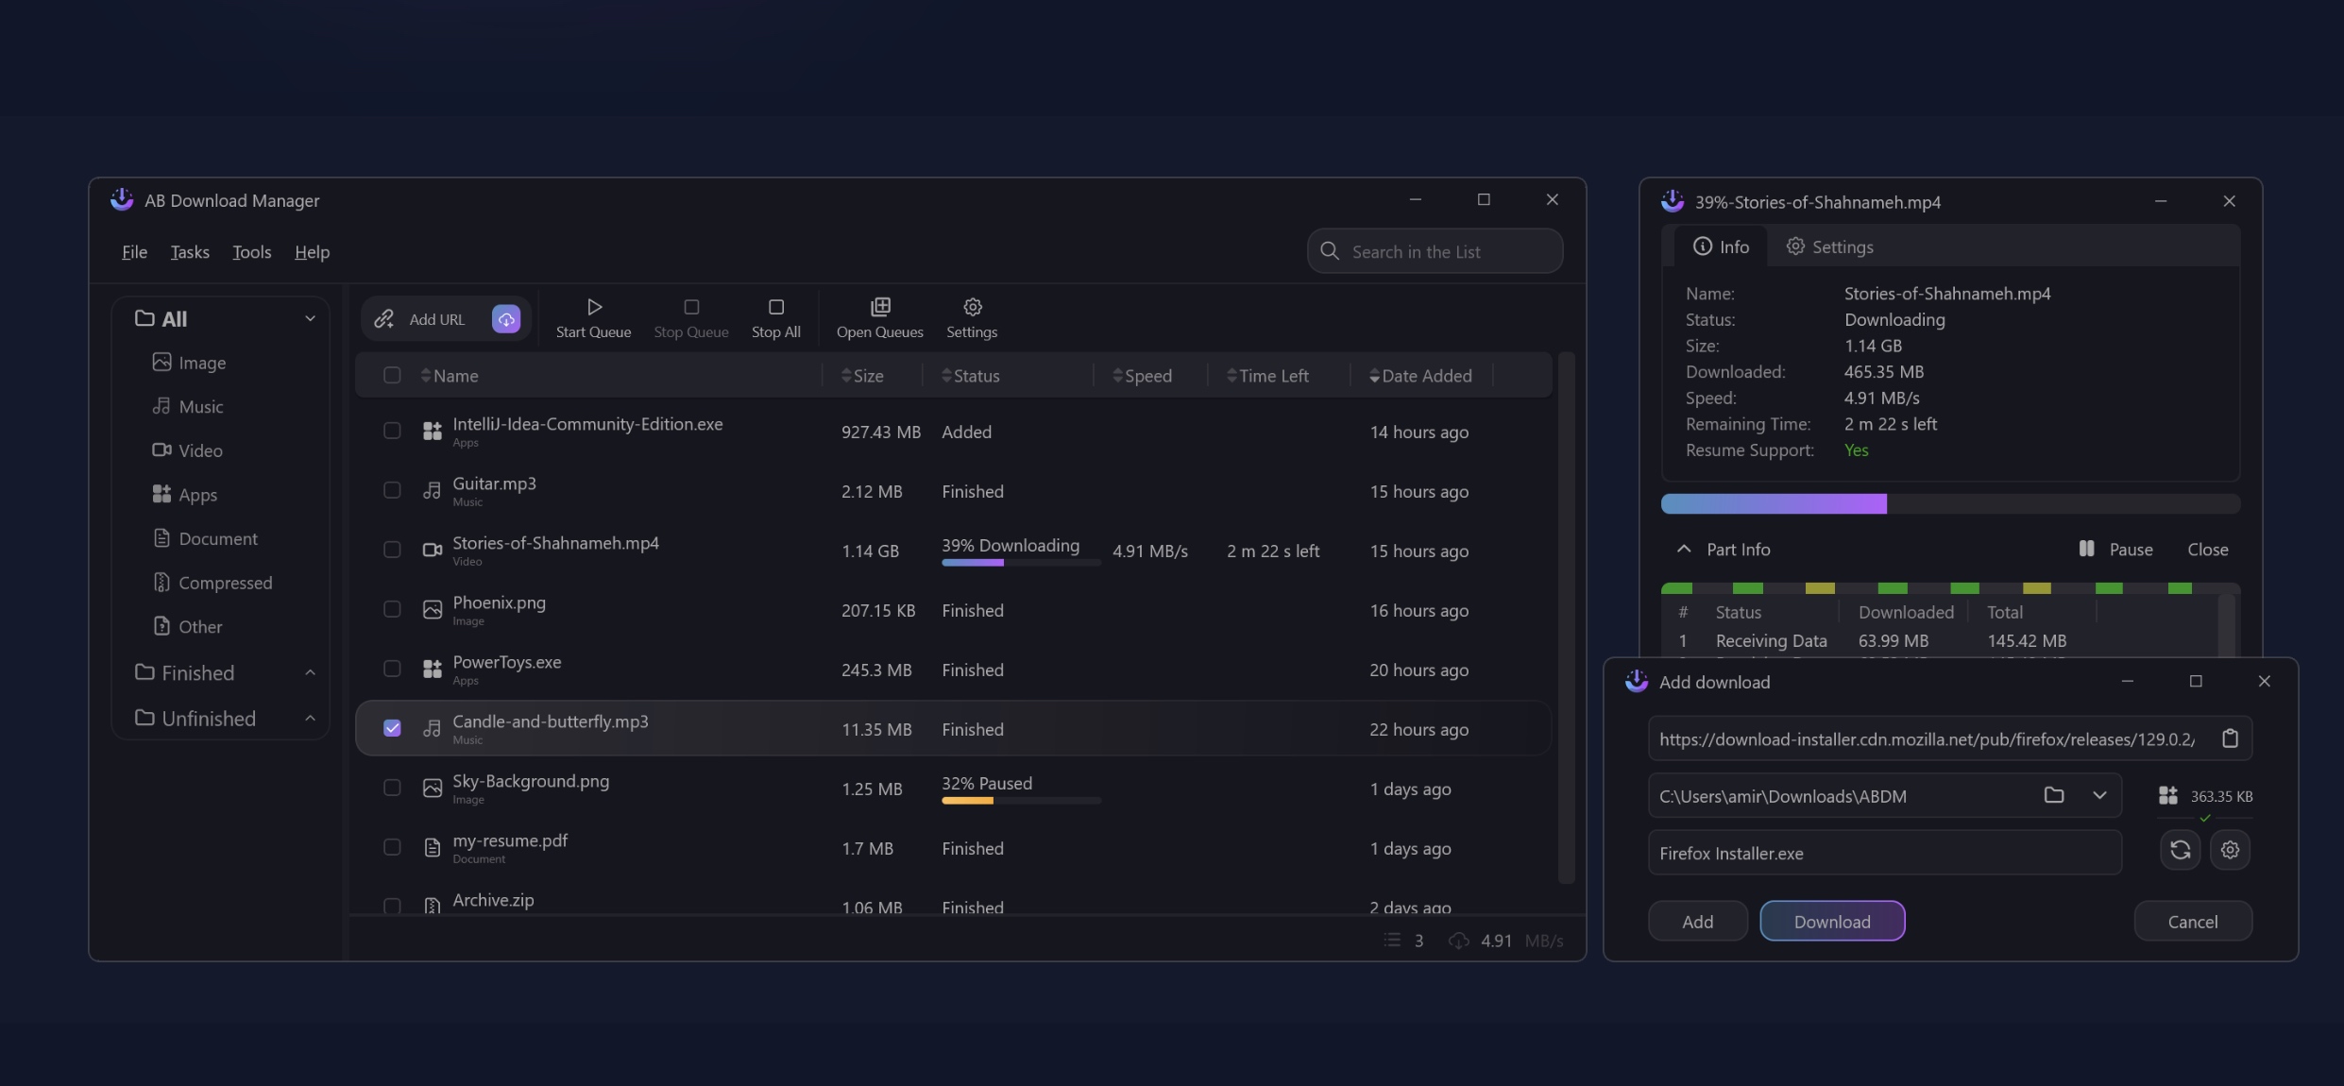2344x1086 pixels.
Task: Select the Apps category
Action: 185,495
